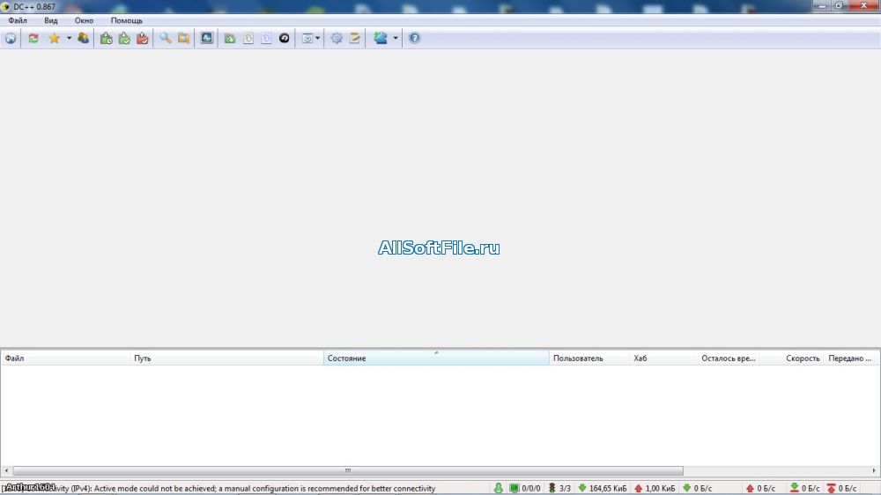This screenshot has height=495, width=881.
Task: Maximize the DC++ window
Action: [x=839, y=5]
